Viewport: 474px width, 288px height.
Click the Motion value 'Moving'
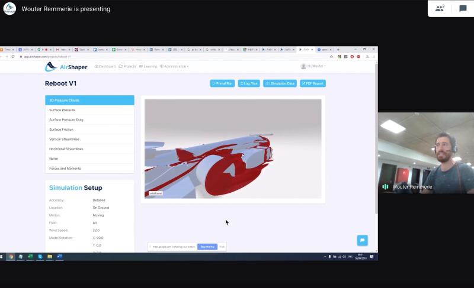coord(98,215)
